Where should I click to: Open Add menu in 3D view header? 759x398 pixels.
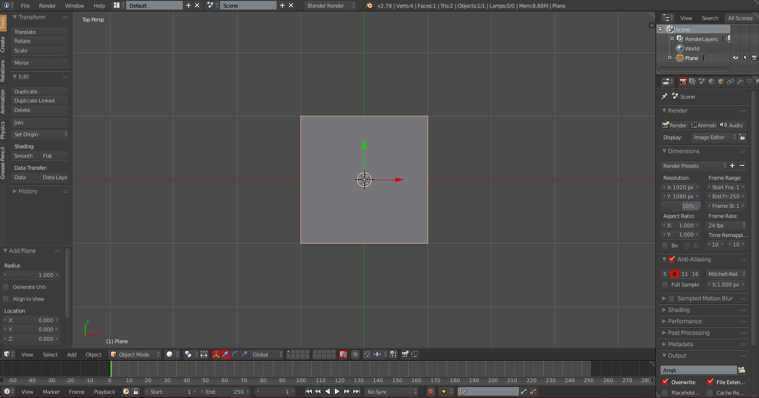pyautogui.click(x=72, y=354)
